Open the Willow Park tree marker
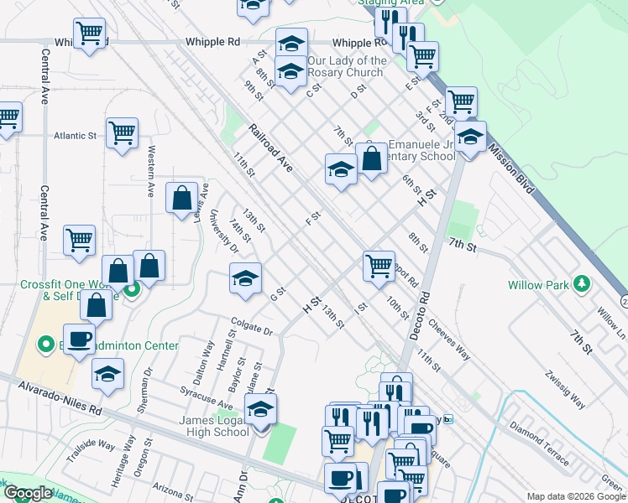Image resolution: width=628 pixels, height=503 pixels. coord(582,284)
